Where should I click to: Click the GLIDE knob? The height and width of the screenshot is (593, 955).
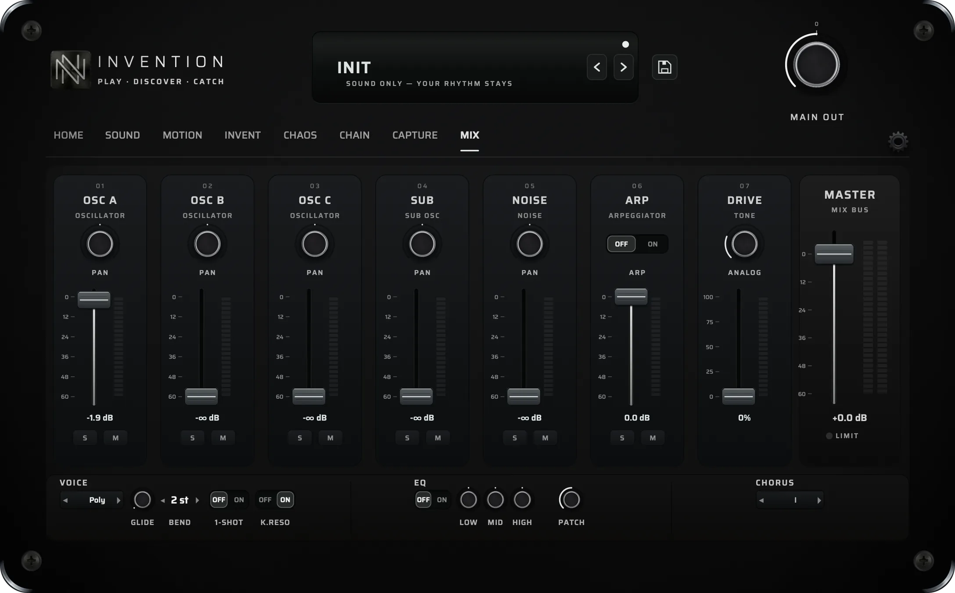(x=142, y=500)
